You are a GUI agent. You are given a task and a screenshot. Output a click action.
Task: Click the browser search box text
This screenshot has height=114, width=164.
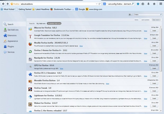119,4
